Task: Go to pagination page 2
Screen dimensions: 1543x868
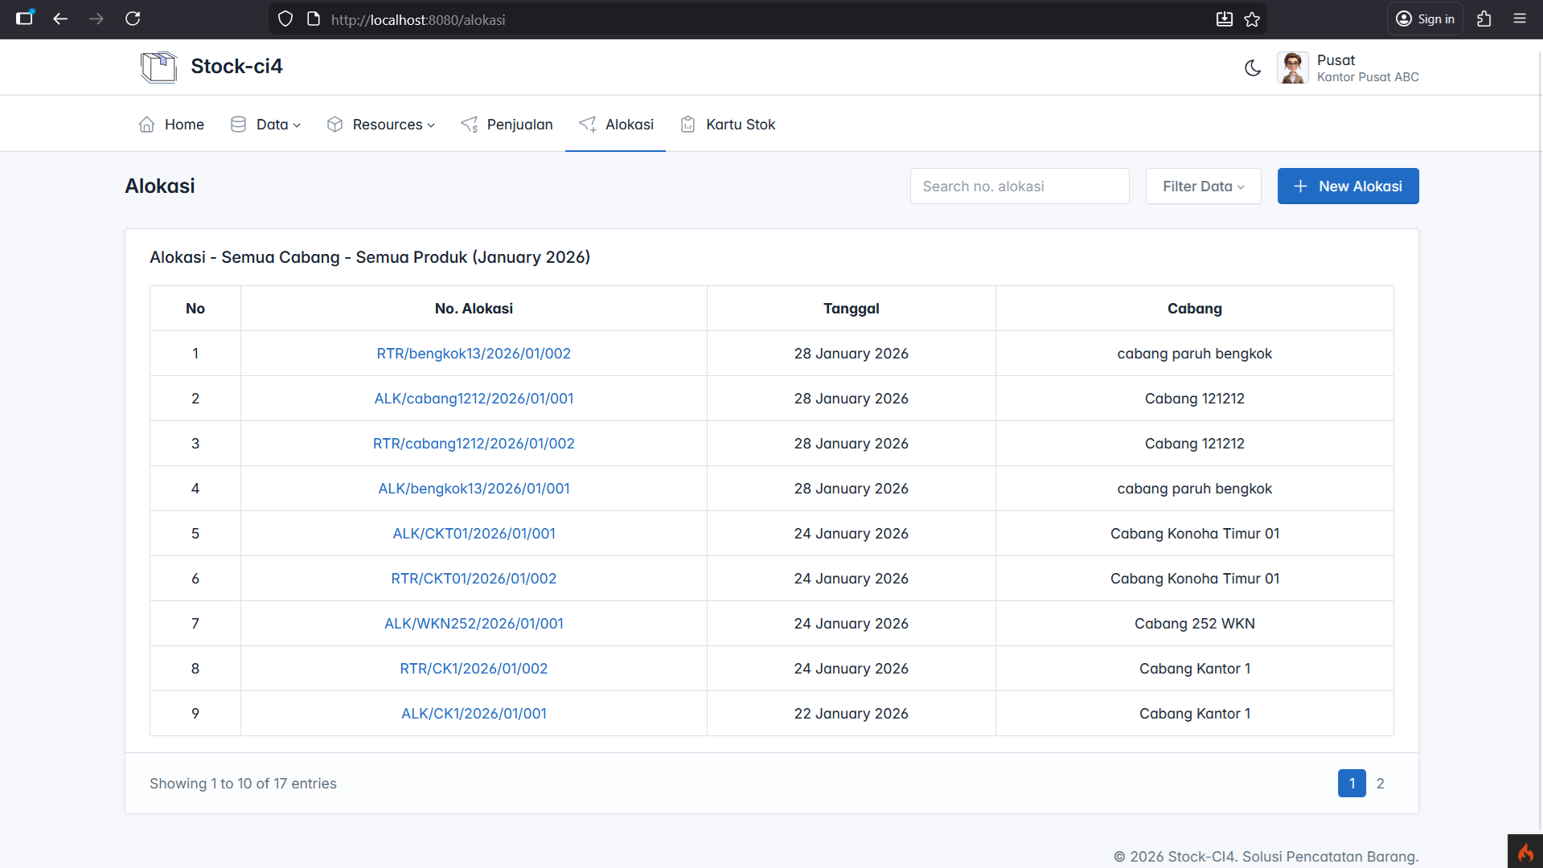Action: [x=1380, y=784]
